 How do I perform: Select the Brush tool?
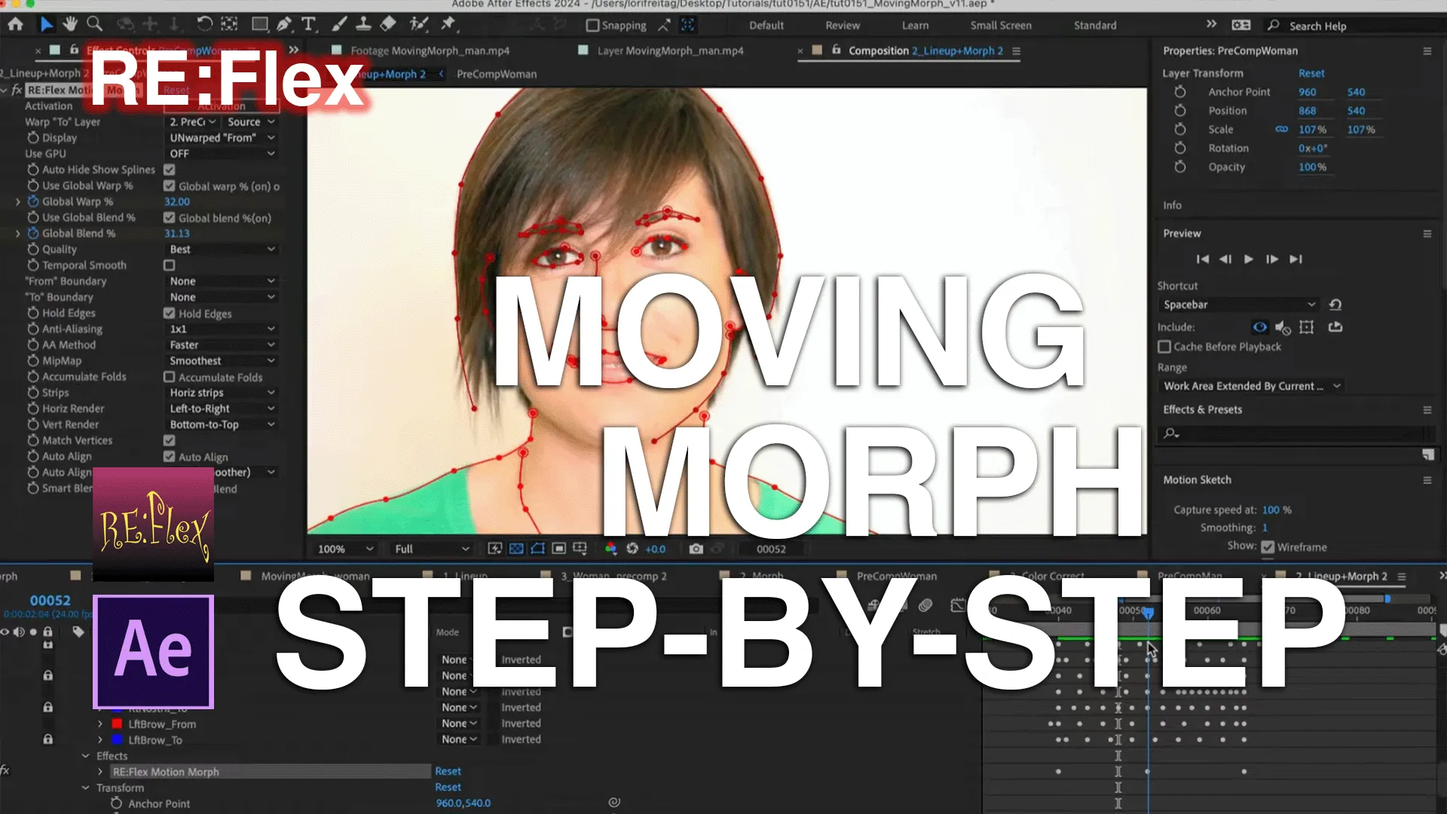point(340,24)
